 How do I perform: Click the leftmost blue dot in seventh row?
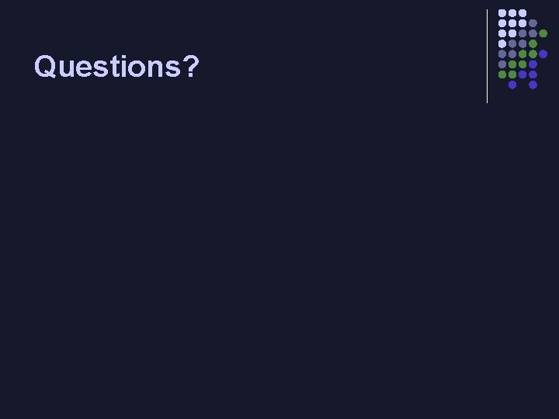click(523, 74)
